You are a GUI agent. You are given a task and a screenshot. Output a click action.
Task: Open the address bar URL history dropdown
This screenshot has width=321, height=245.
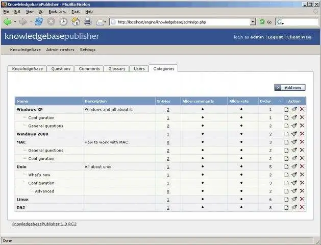[x=253, y=22]
